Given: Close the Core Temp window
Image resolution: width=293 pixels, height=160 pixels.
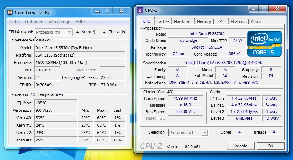Looking at the screenshot, I should coord(121,11).
